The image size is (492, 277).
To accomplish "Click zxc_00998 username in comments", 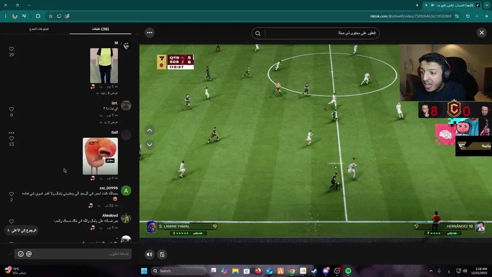I will pyautogui.click(x=109, y=188).
